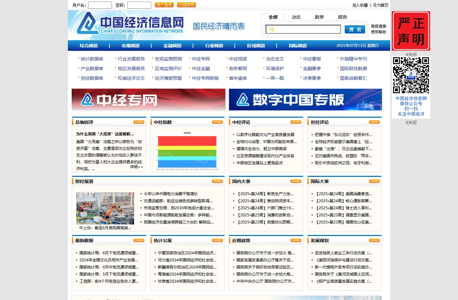Click 详细>> in 总编时评
Image resolution: width=458 pixels, height=300 pixels.
click(136, 167)
